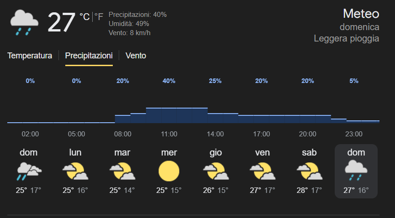Click ven partly cloudy icon

262,171
